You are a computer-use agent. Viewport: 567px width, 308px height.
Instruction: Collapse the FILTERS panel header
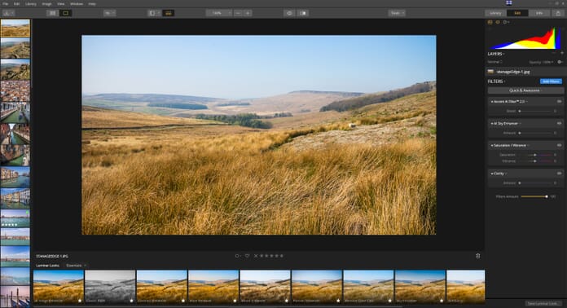coord(496,81)
